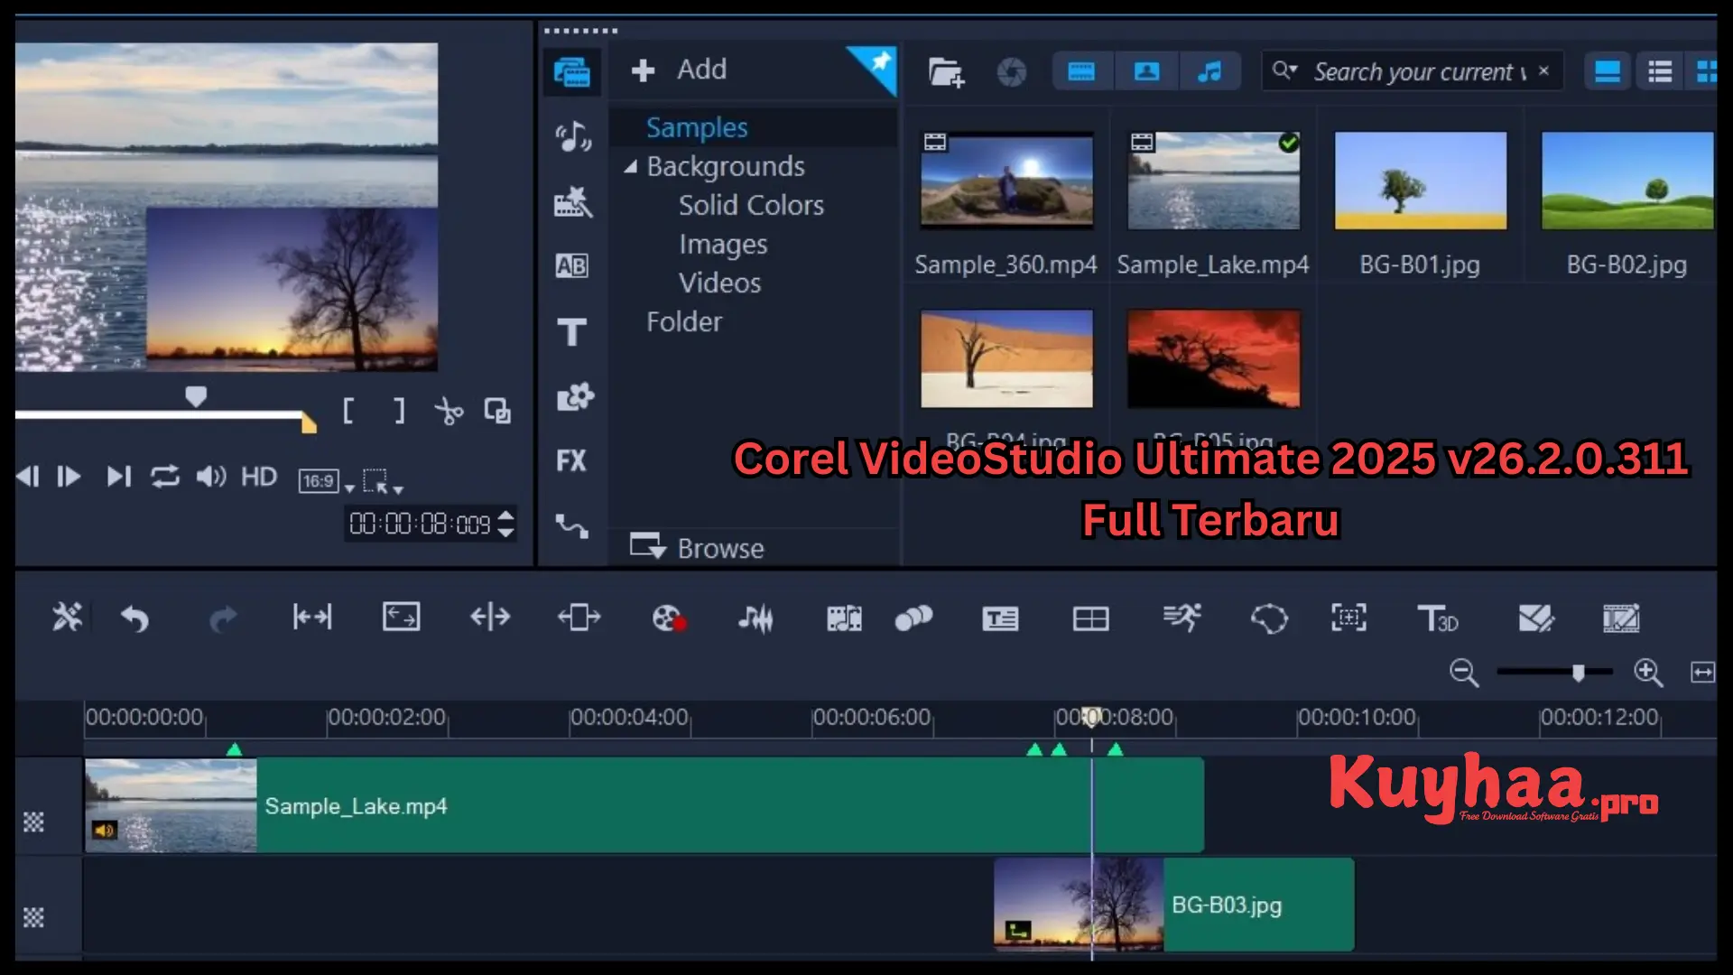This screenshot has width=1733, height=975.
Task: Open the timeline tools wrench icon
Action: tap(67, 617)
